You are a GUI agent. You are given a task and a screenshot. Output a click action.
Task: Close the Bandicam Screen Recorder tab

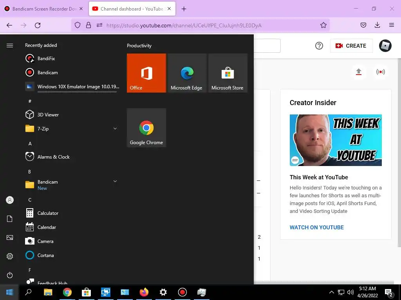(81, 9)
